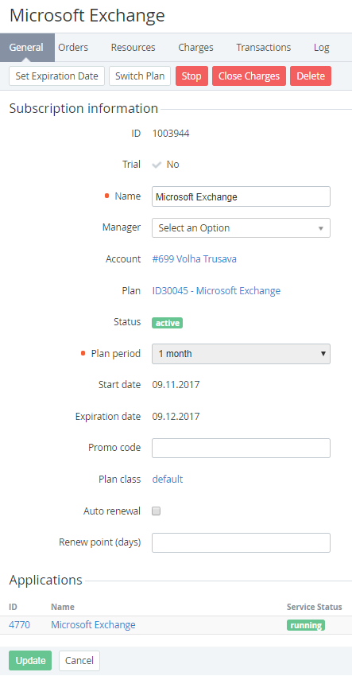Click the green Update button
The height and width of the screenshot is (676, 352).
[x=30, y=660]
